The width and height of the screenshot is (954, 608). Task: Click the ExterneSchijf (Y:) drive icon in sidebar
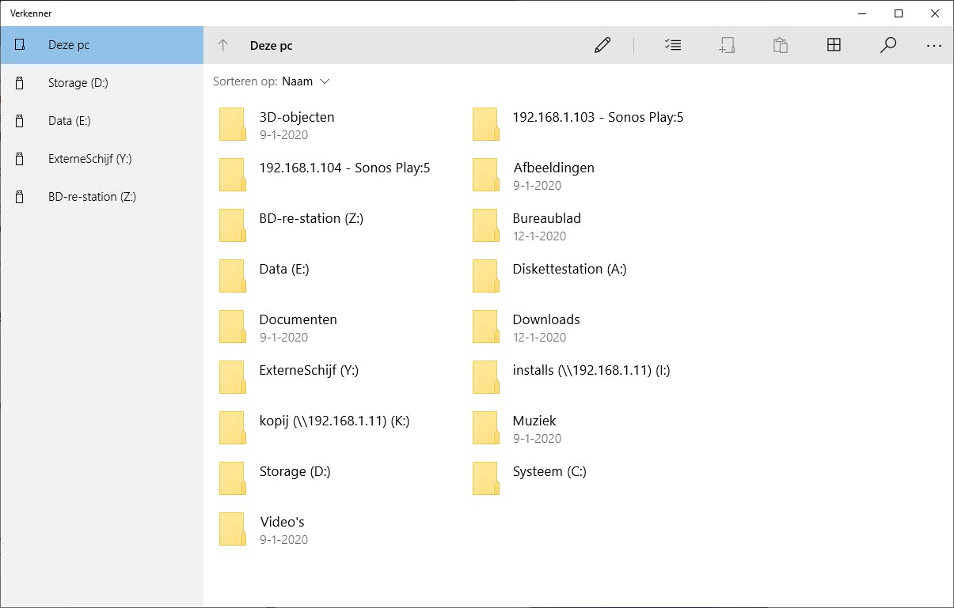[x=20, y=159]
